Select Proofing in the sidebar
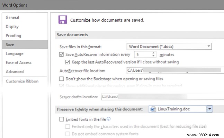Viewport: 224px width, 138px height. (14, 36)
